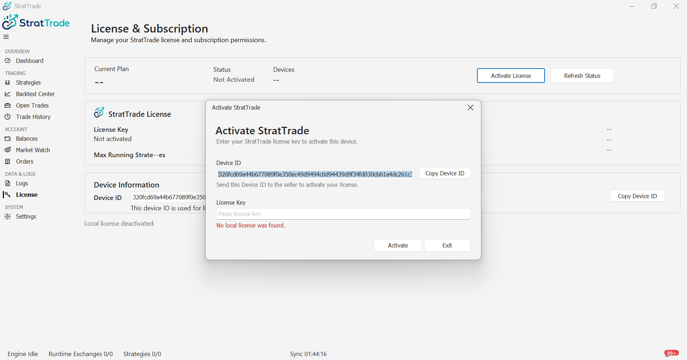Screen dimensions: 687x360
Task: Click the Strategies icon in sidebar
Action: coord(8,82)
